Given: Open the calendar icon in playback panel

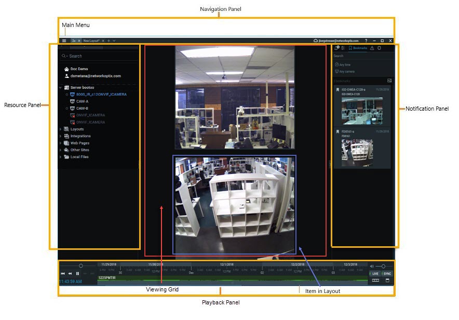Looking at the screenshot, I should (x=387, y=280).
